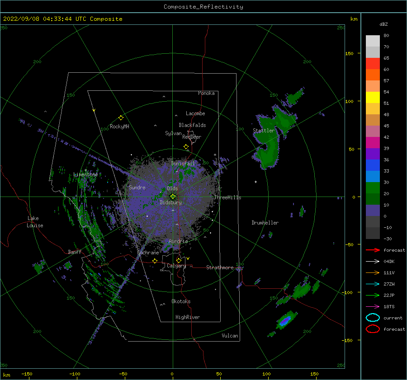The height and width of the screenshot is (380, 407).
Task: Click the Ponoka label
Action: coord(206,93)
